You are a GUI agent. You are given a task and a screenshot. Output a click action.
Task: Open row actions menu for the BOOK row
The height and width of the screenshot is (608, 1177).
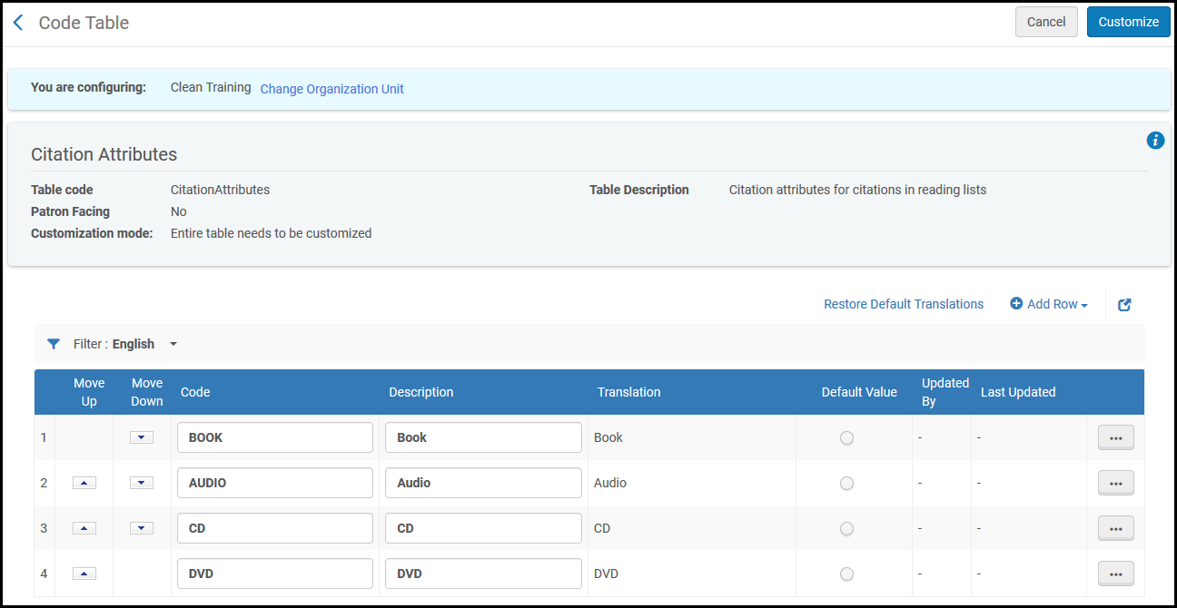[1115, 437]
